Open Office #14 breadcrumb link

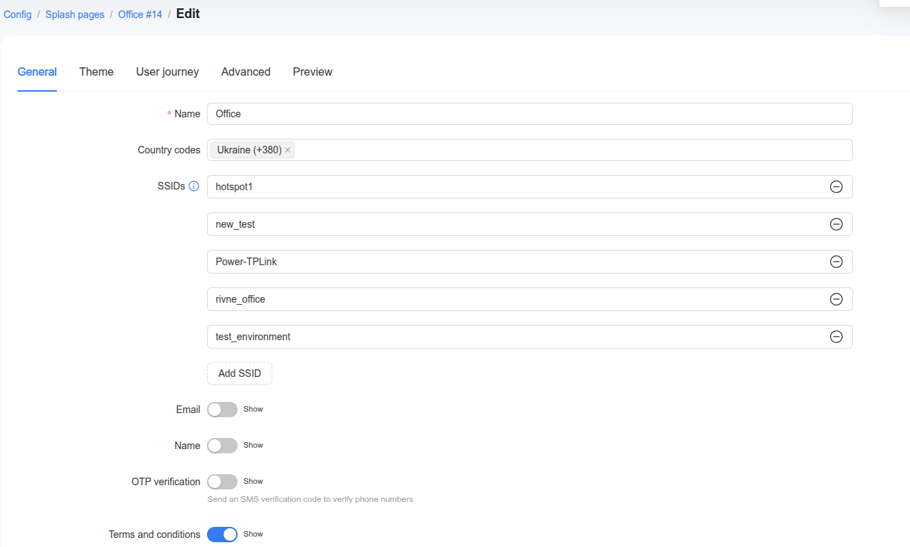click(x=140, y=14)
